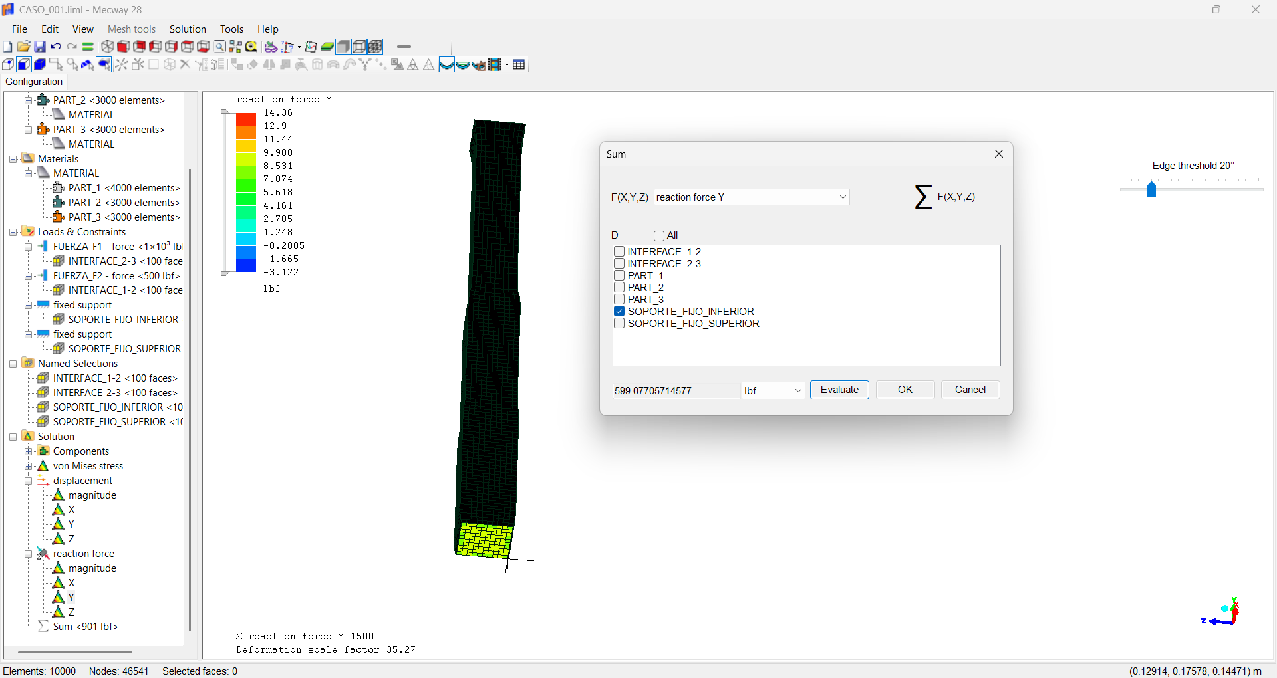Collapse the Materials tree node
Screen dimensions: 1277x678
[13, 159]
